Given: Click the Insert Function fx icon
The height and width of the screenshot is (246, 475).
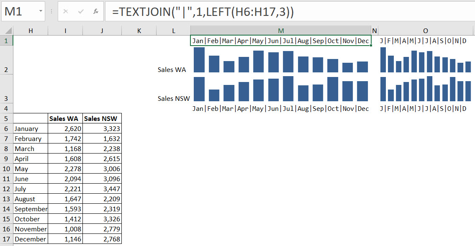Looking at the screenshot, I should (96, 12).
